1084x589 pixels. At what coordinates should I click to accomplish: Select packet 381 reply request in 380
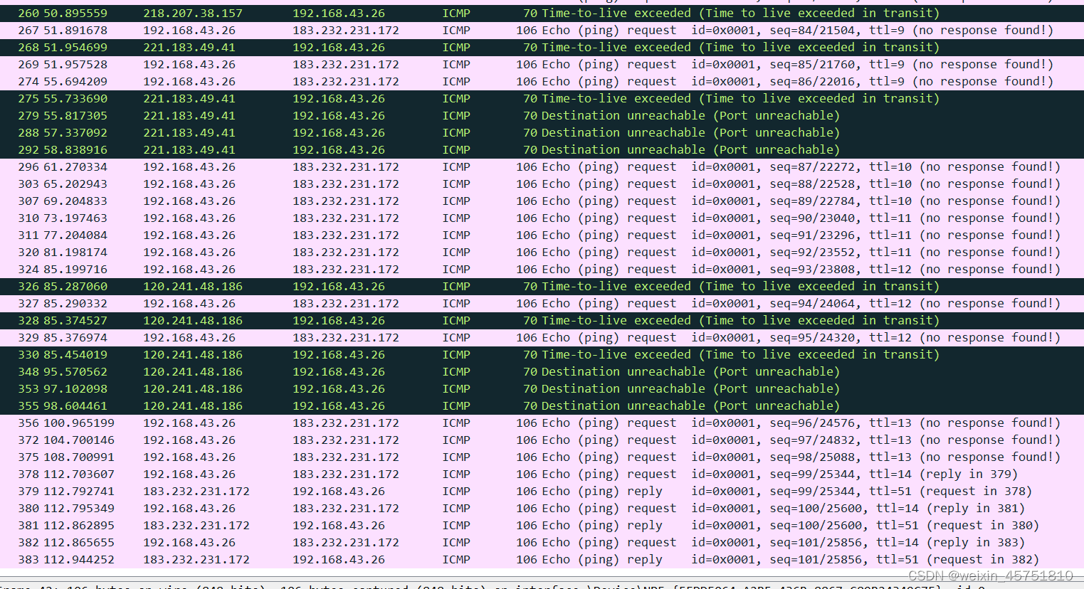(x=542, y=526)
